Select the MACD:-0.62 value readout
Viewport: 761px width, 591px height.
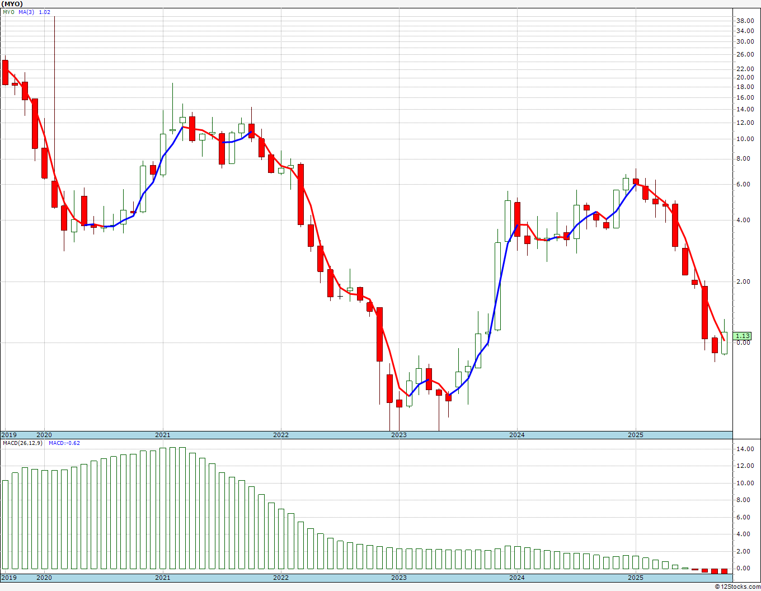click(64, 443)
